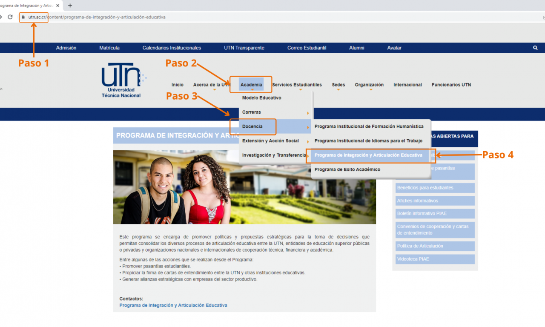The width and height of the screenshot is (545, 327).
Task: Open the Organización dropdown menu
Action: click(x=369, y=85)
